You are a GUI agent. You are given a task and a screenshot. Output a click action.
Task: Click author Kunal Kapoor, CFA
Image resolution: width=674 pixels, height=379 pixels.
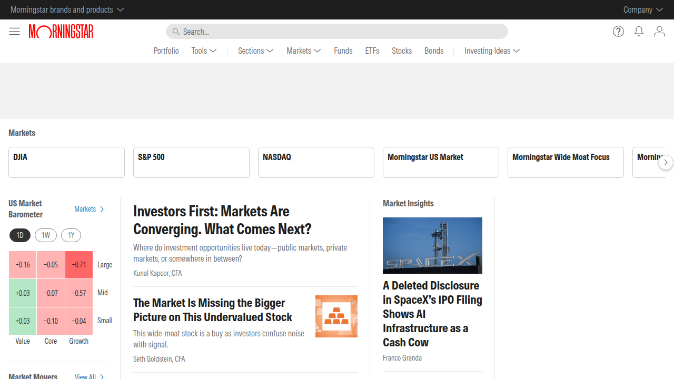[x=157, y=273]
